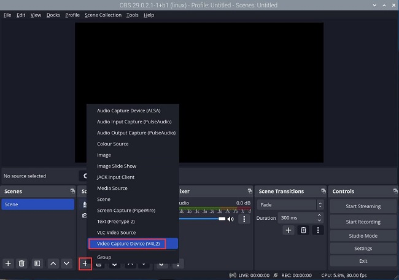Add a configurable transition with the plus button
The height and width of the screenshot is (280, 399).
(x=289, y=230)
